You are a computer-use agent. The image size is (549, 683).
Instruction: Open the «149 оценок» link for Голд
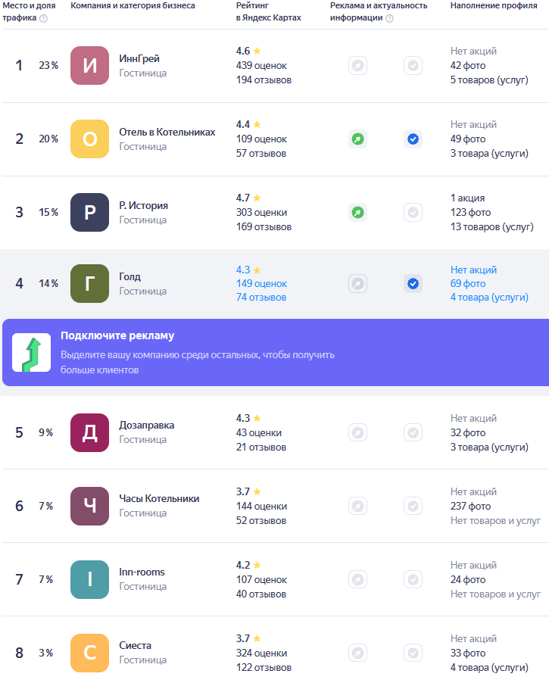coord(261,284)
